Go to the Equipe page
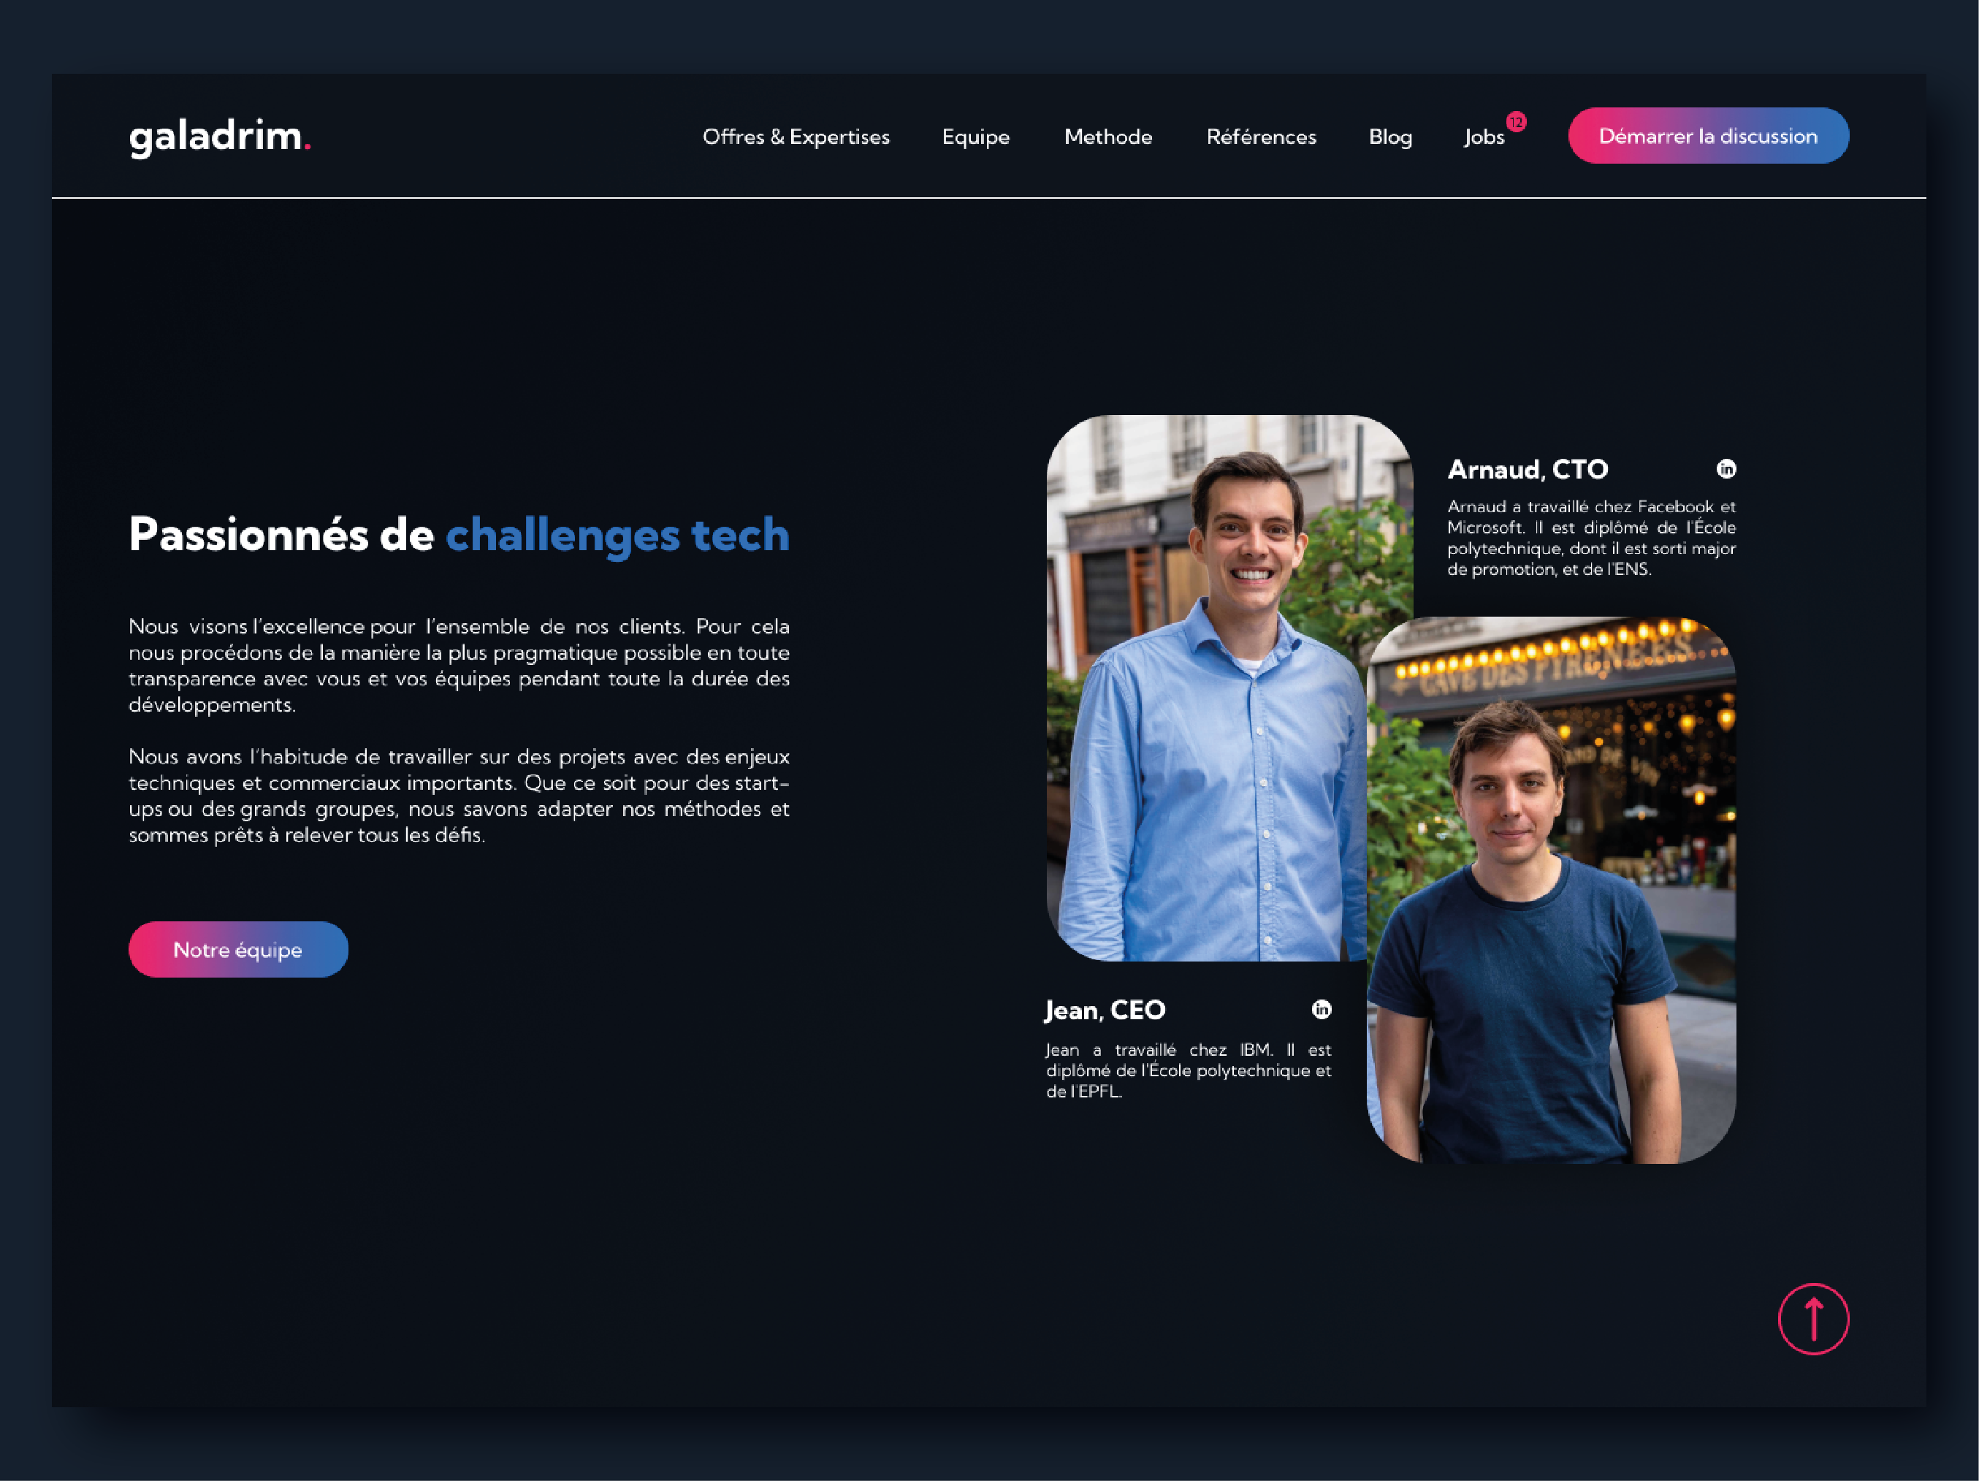The image size is (1979, 1481). (x=976, y=137)
